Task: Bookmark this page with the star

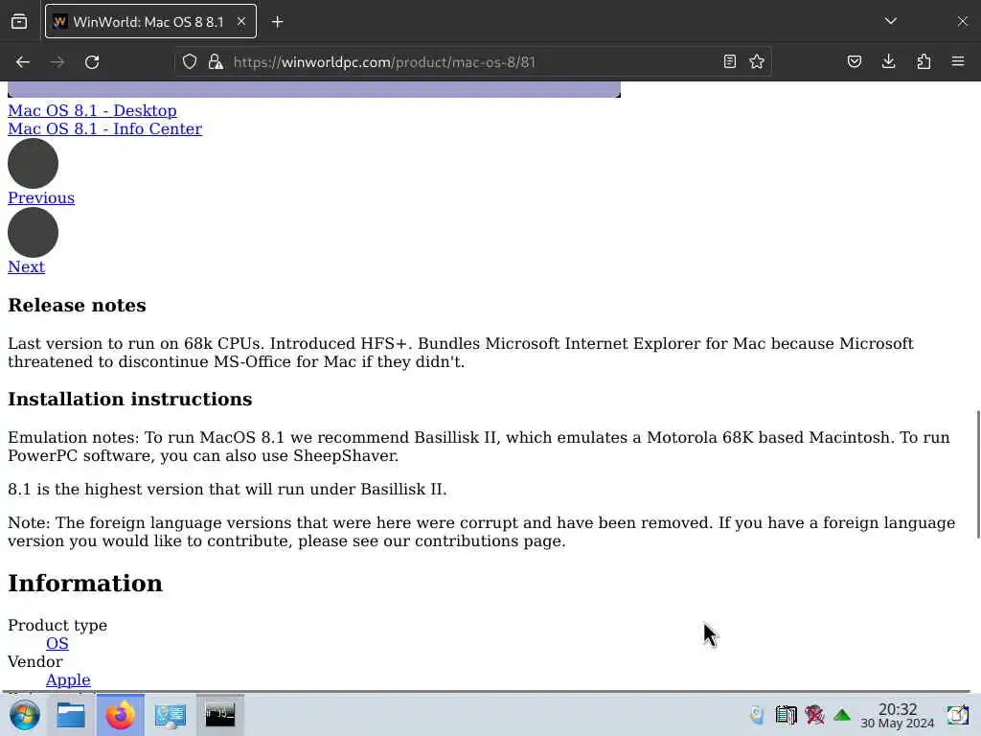Action: (757, 61)
